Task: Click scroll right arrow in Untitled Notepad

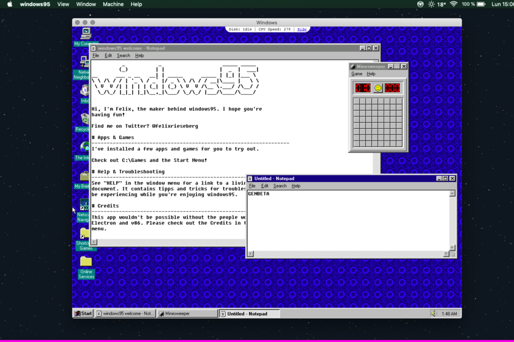Action: pos(446,254)
